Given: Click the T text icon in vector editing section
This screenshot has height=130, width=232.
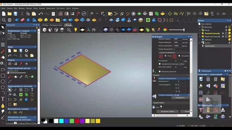Looking at the screenshot, I should (x=32, y=90).
